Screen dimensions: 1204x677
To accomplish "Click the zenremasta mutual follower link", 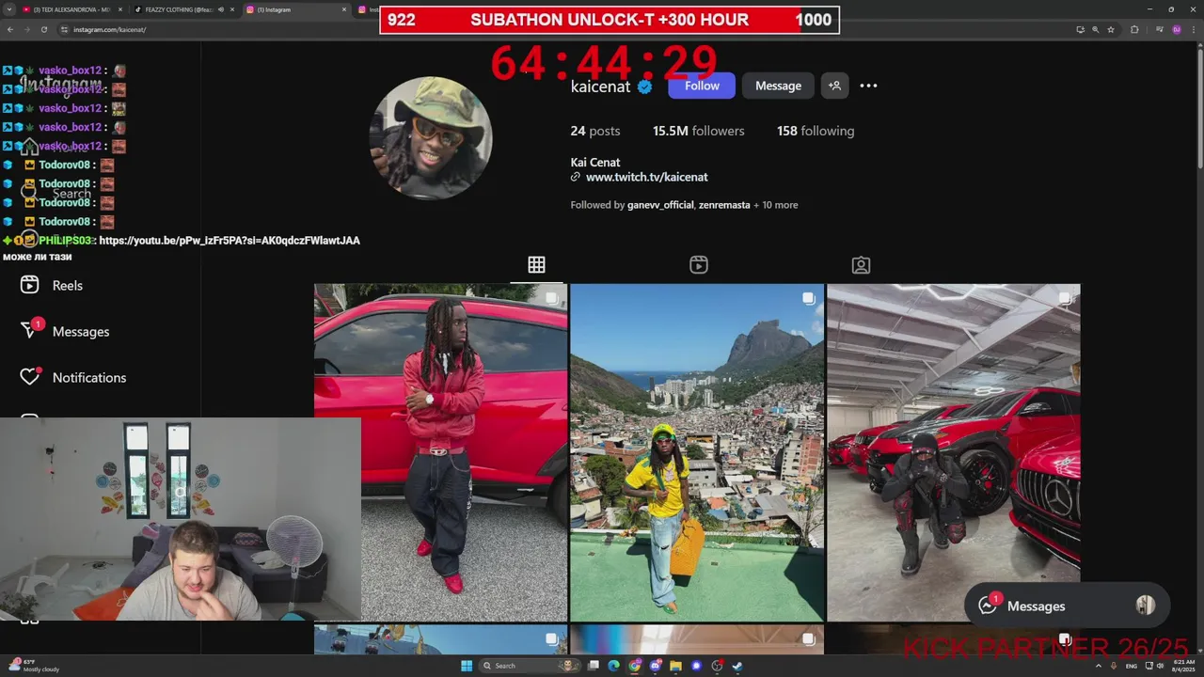I will [x=724, y=205].
